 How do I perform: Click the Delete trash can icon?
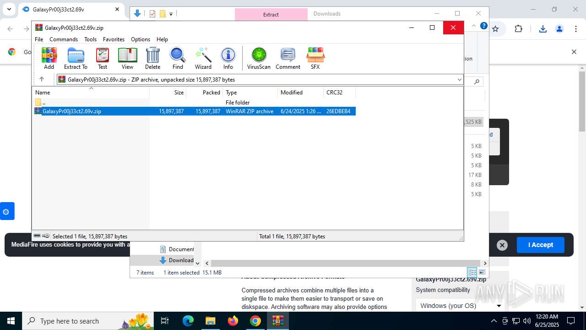click(x=152, y=58)
